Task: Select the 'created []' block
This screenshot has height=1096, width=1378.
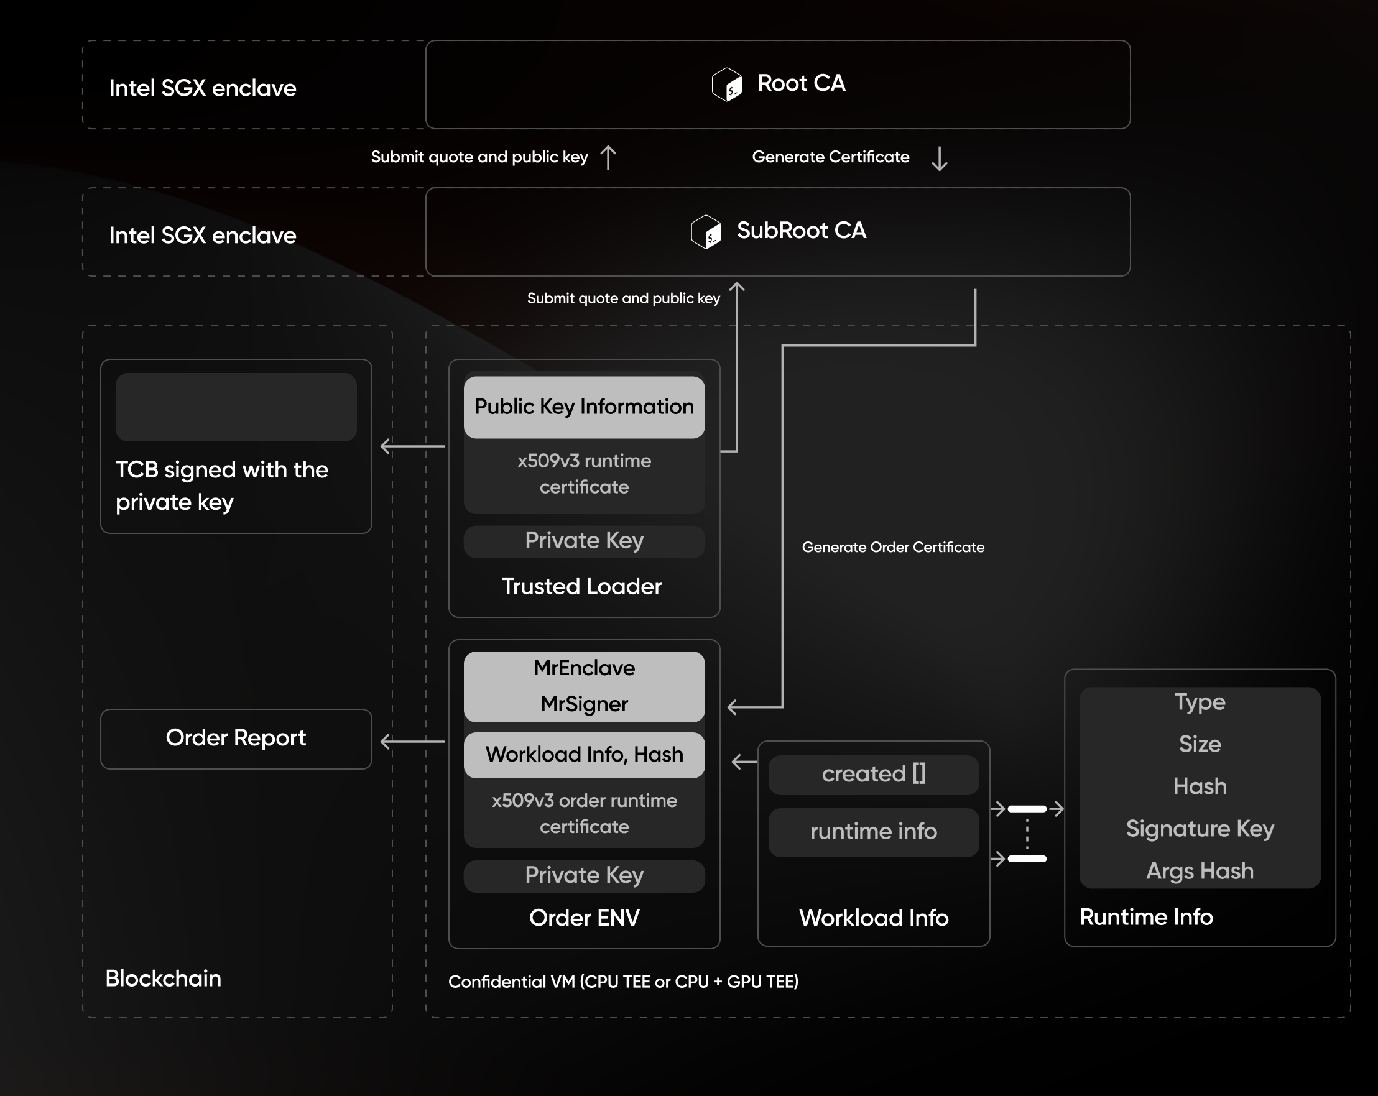Action: 874,775
